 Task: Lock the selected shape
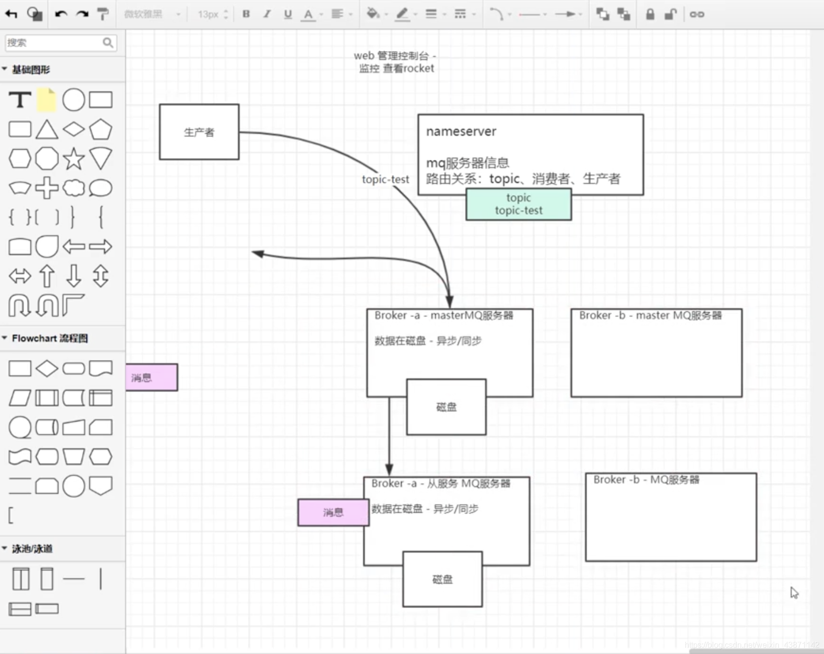pos(650,14)
